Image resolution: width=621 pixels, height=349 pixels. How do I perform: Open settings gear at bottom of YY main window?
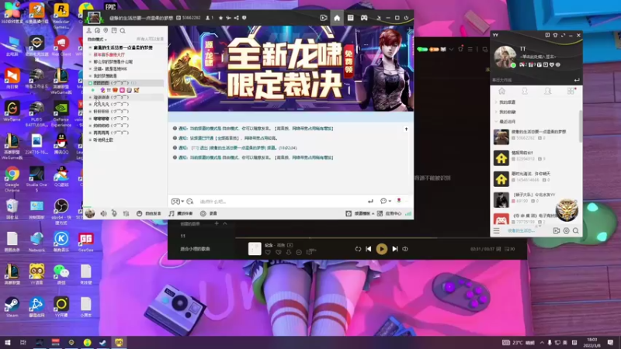pos(567,230)
